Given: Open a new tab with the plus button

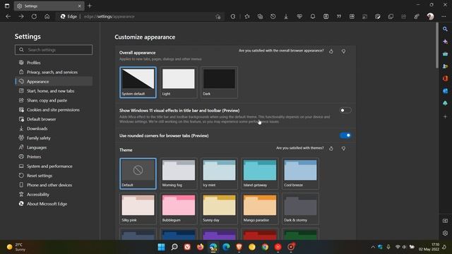Looking at the screenshot, I should pyautogui.click(x=90, y=6).
